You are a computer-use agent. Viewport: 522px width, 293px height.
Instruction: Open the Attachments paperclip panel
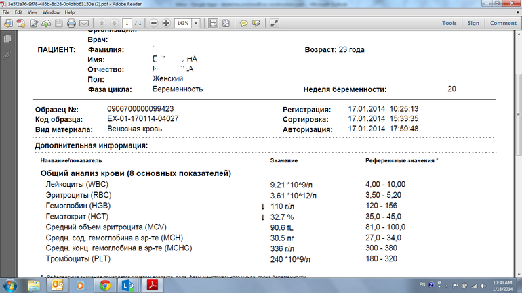[7, 54]
